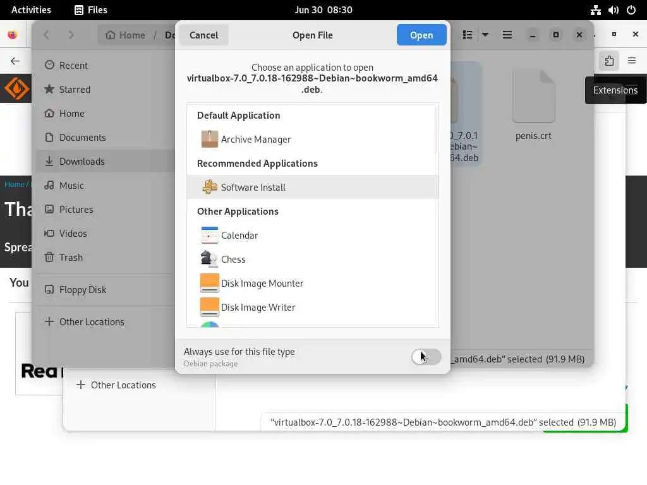Open Floppy Disk in the Files sidebar
647x485 pixels.
(106, 289)
